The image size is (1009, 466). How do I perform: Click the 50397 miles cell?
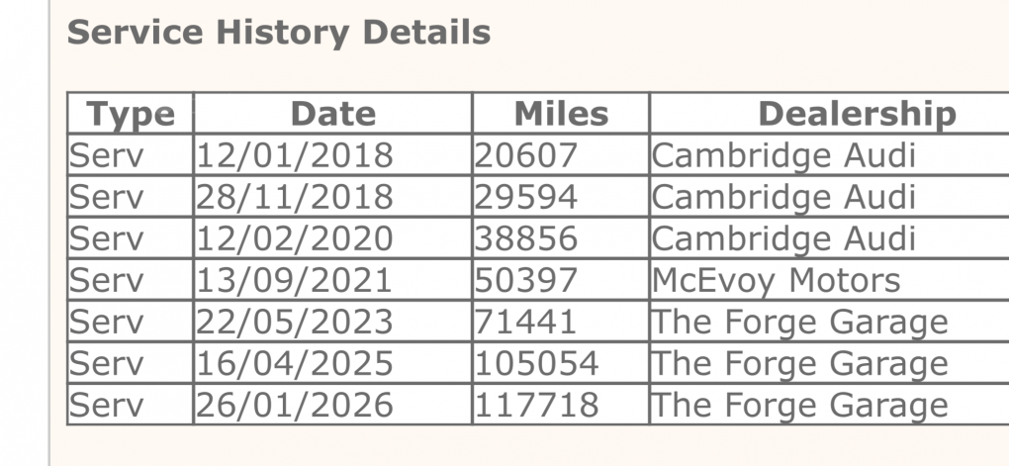point(525,280)
